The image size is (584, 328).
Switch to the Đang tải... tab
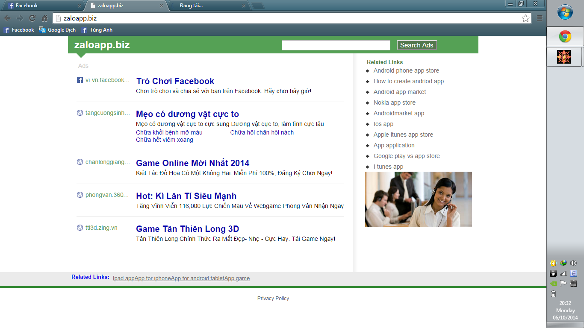pos(207,6)
